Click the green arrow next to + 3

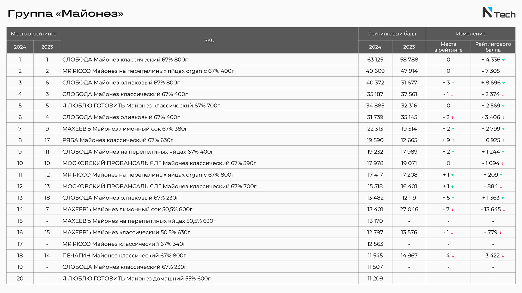(x=453, y=83)
